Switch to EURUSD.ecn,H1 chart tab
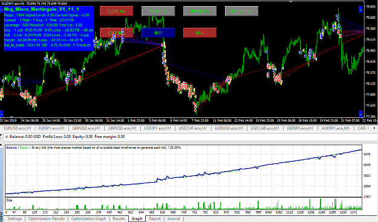Screen dimensions: 378x222 click(x=18, y=128)
